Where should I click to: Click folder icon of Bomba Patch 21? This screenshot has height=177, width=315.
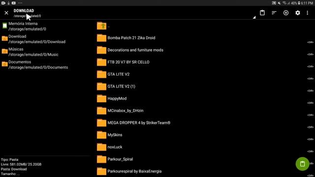pos(101,38)
